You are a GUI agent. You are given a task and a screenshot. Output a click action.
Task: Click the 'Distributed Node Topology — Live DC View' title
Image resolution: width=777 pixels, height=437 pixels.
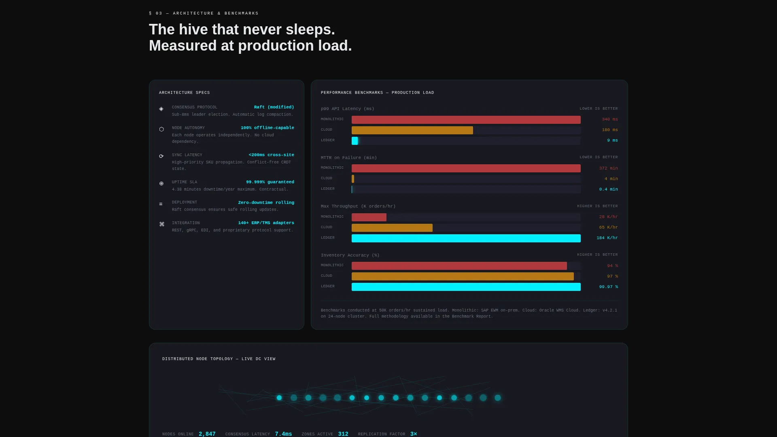click(x=219, y=359)
